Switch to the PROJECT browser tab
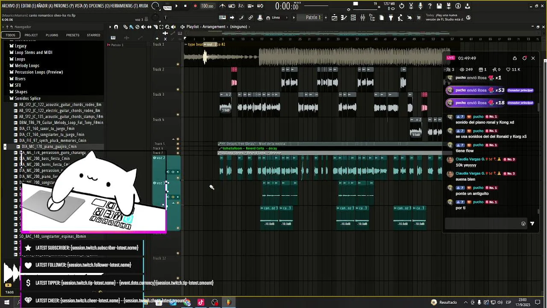 tap(31, 35)
